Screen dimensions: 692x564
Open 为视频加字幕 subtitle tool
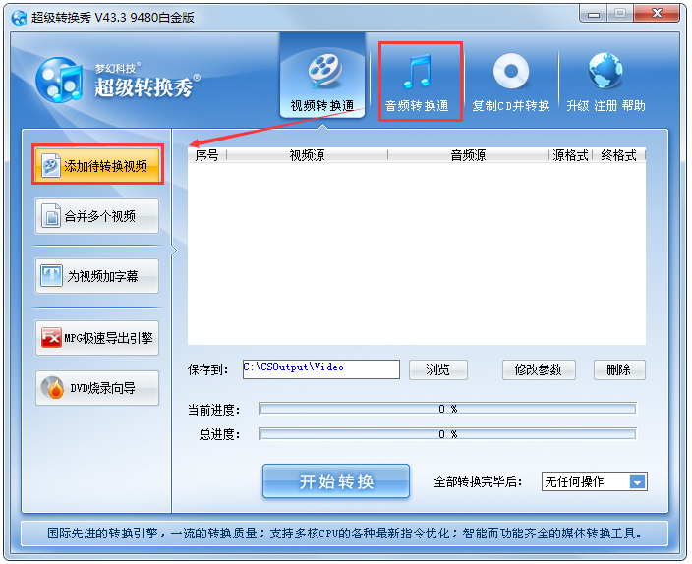97,277
